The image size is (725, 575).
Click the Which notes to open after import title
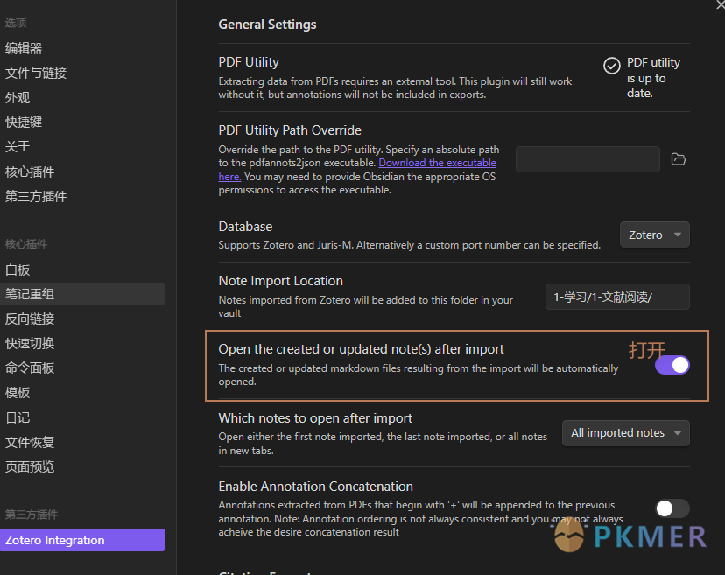click(315, 418)
